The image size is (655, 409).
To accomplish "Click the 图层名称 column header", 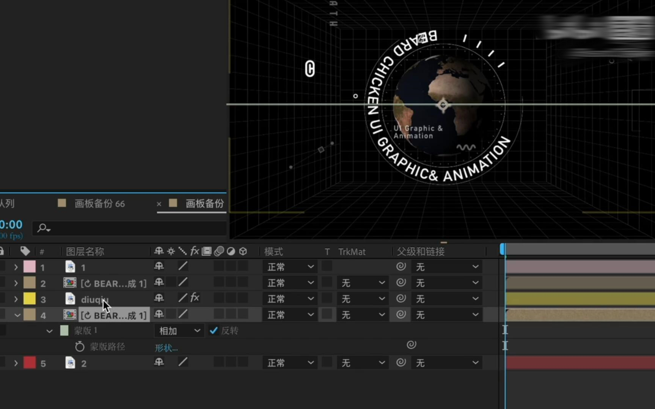I will coord(85,251).
